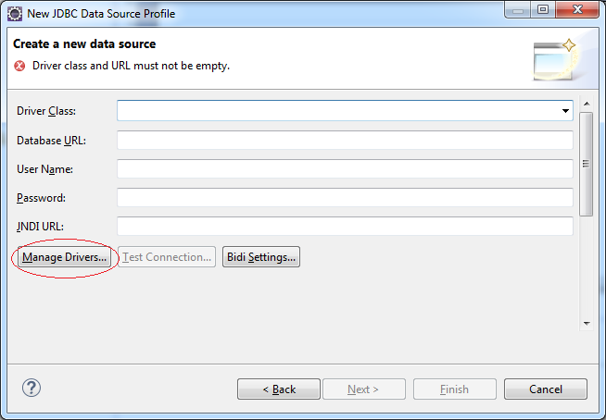The image size is (606, 420).
Task: Click the scrollbar up arrow
Action: (587, 104)
